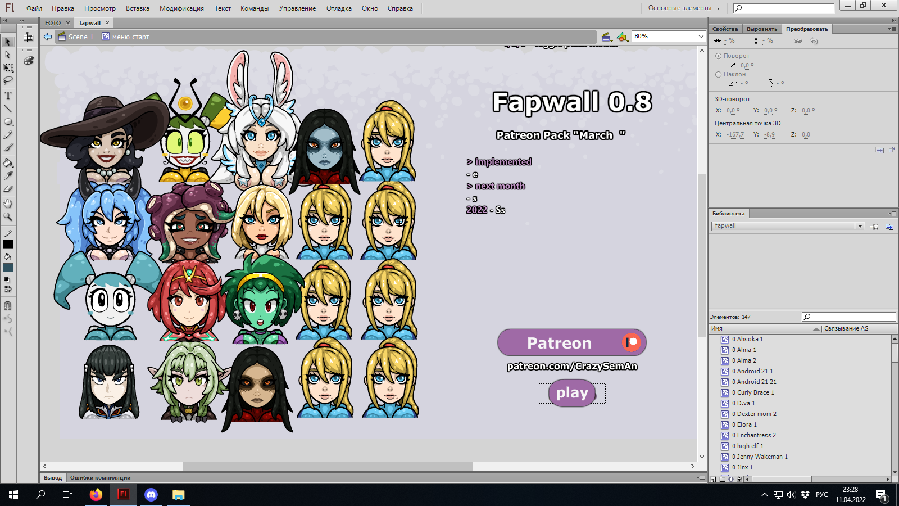Open the Edit Symbols dropdown
Image resolution: width=899 pixels, height=506 pixels.
622,37
